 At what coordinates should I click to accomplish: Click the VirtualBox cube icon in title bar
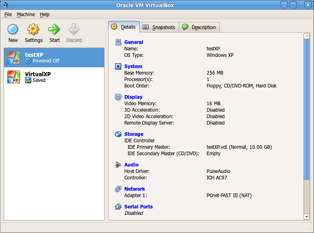[6, 5]
